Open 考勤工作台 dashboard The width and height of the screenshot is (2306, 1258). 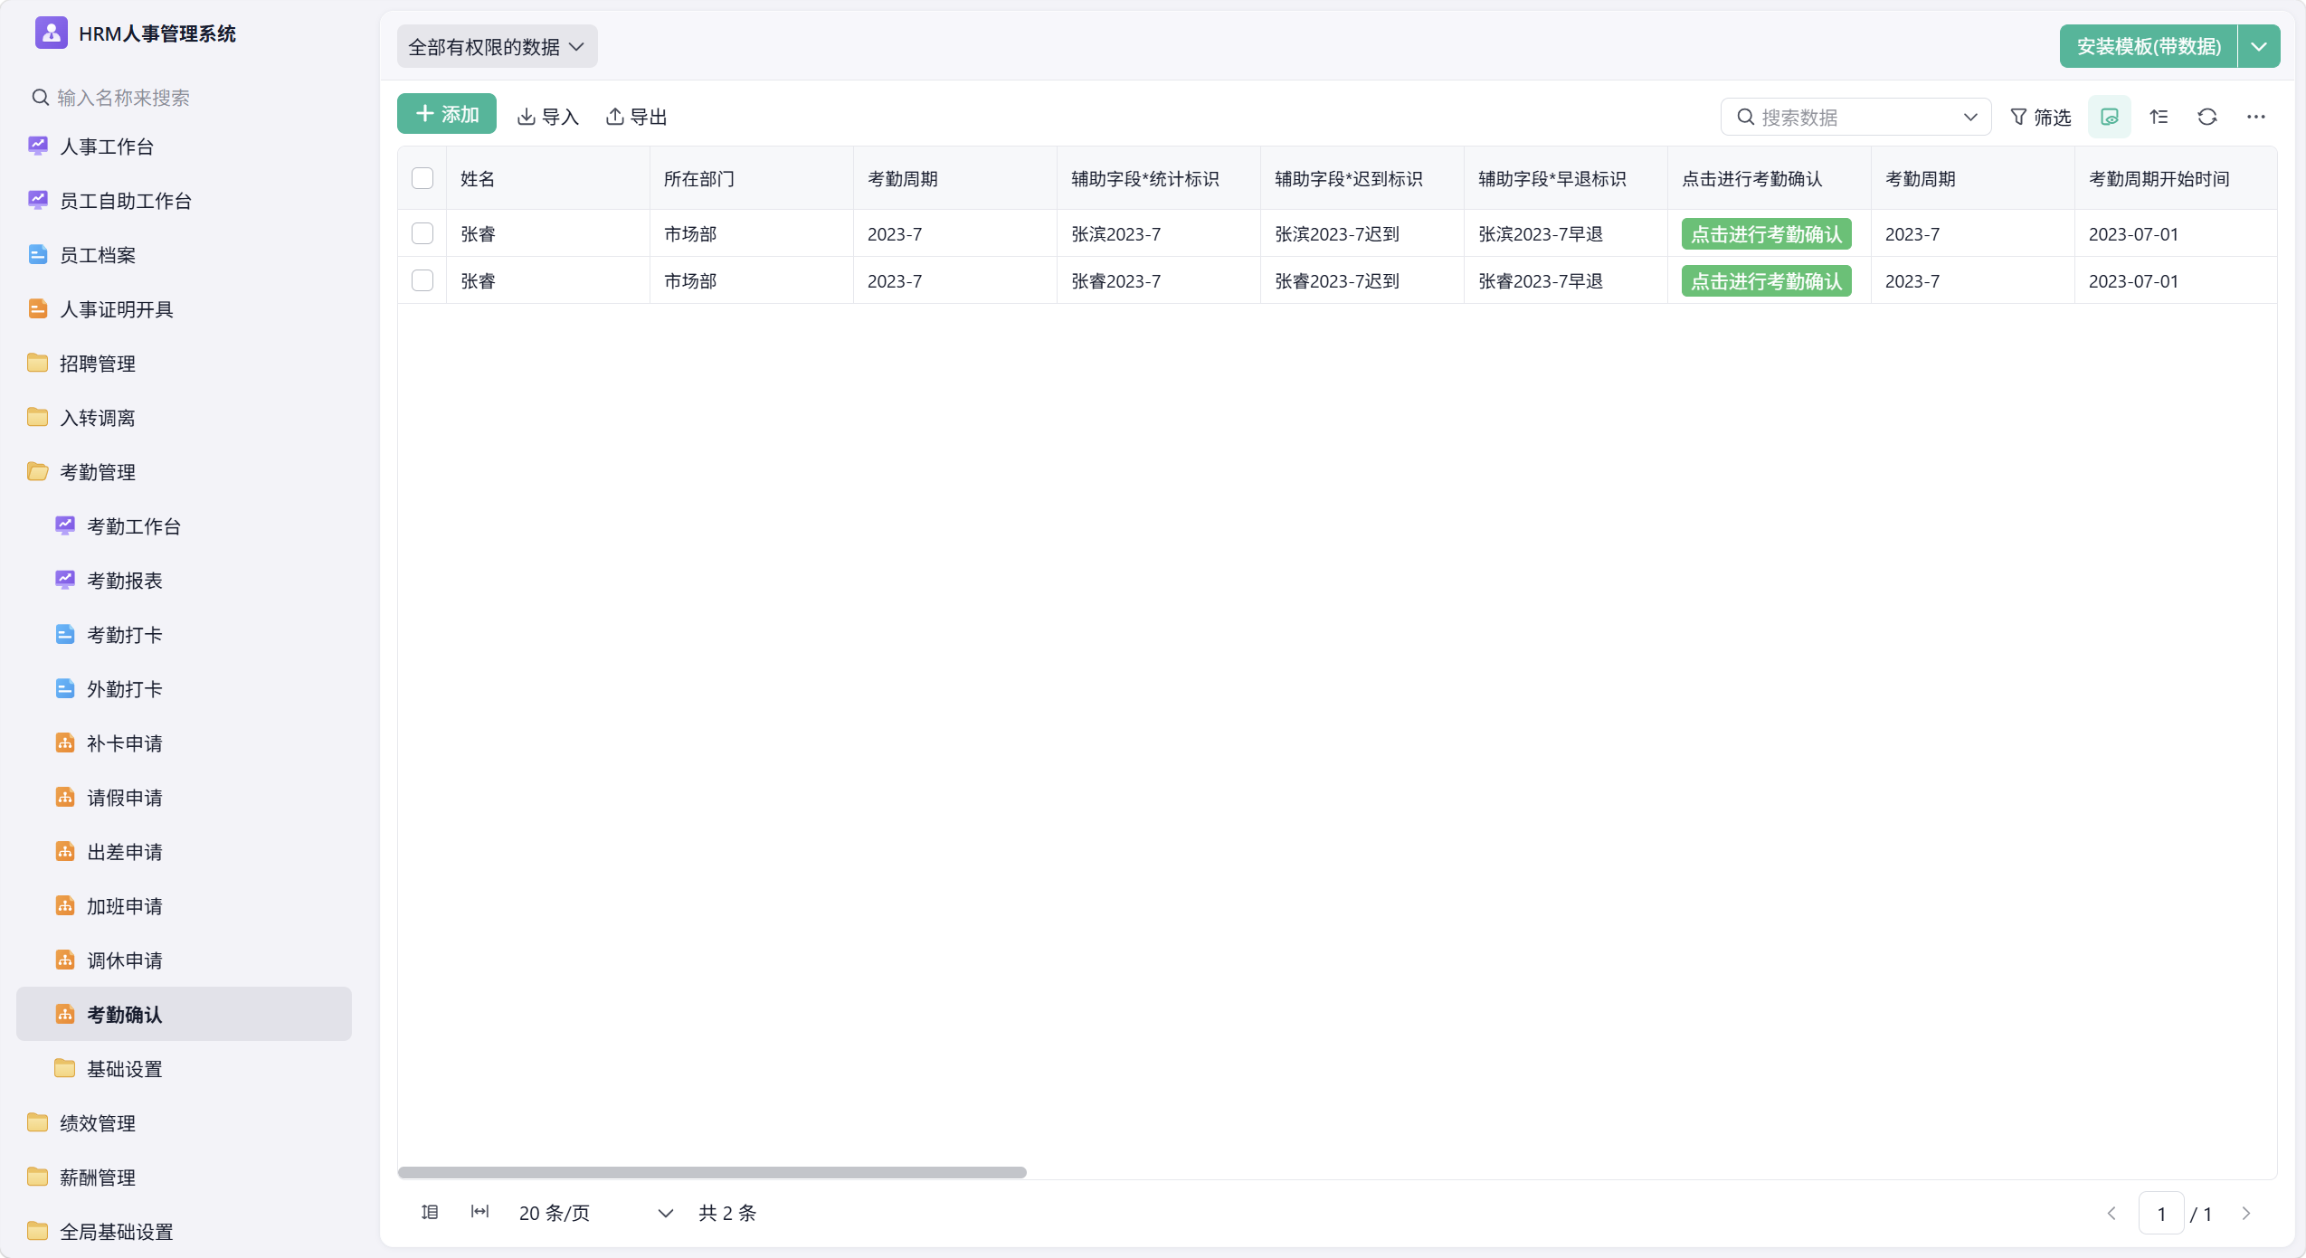coord(184,526)
